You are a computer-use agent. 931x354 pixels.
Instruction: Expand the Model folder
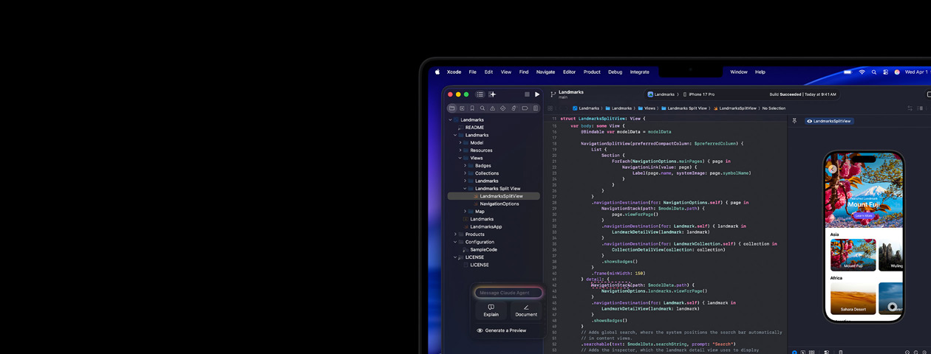[x=460, y=142]
